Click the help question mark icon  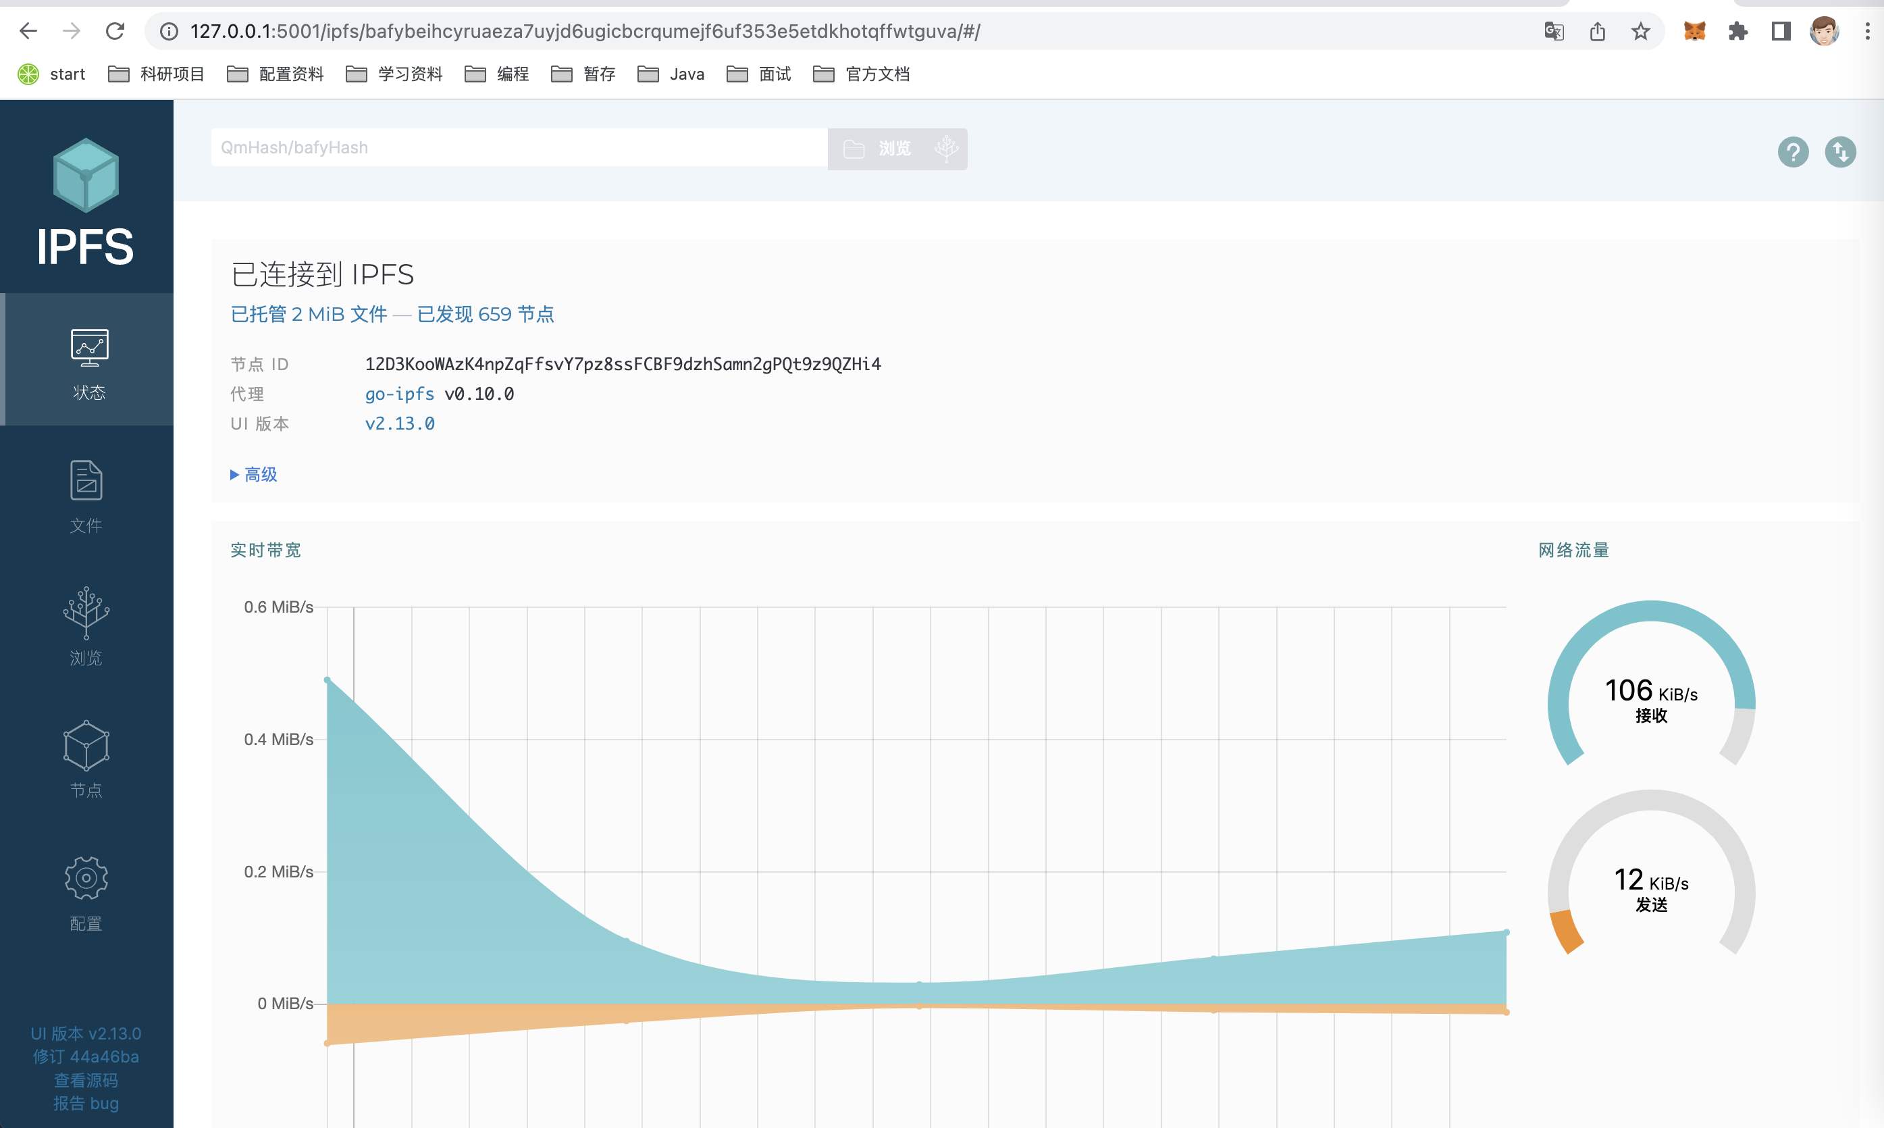click(x=1793, y=152)
